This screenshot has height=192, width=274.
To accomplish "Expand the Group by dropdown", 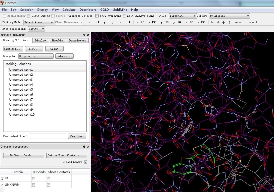I will [36, 56].
